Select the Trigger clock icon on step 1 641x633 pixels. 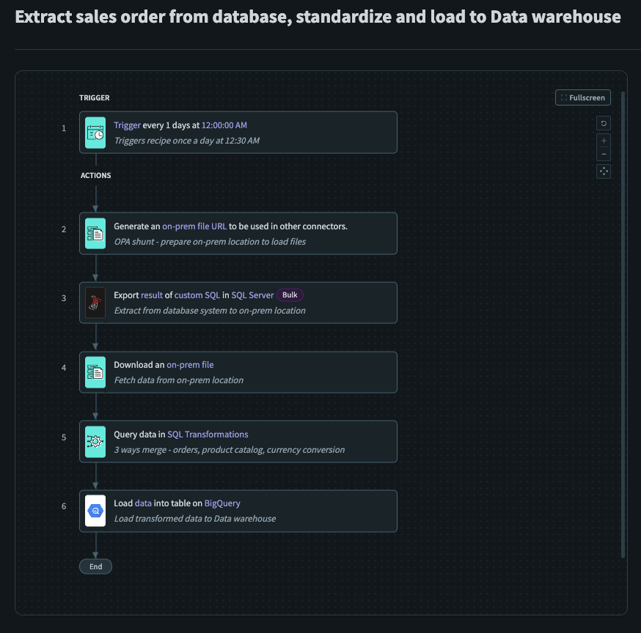[x=95, y=133]
